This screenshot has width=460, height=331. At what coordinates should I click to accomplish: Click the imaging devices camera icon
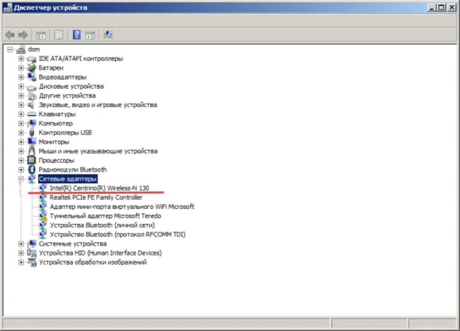(32, 262)
